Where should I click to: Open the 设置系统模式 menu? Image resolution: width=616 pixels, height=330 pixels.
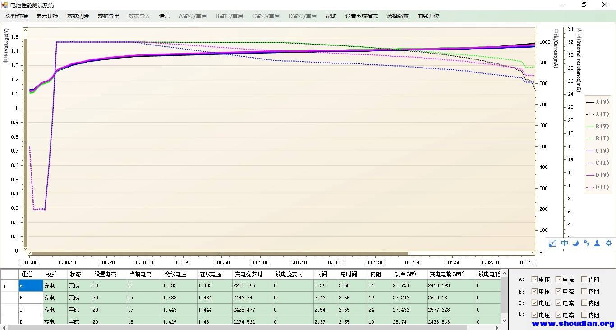click(x=362, y=16)
